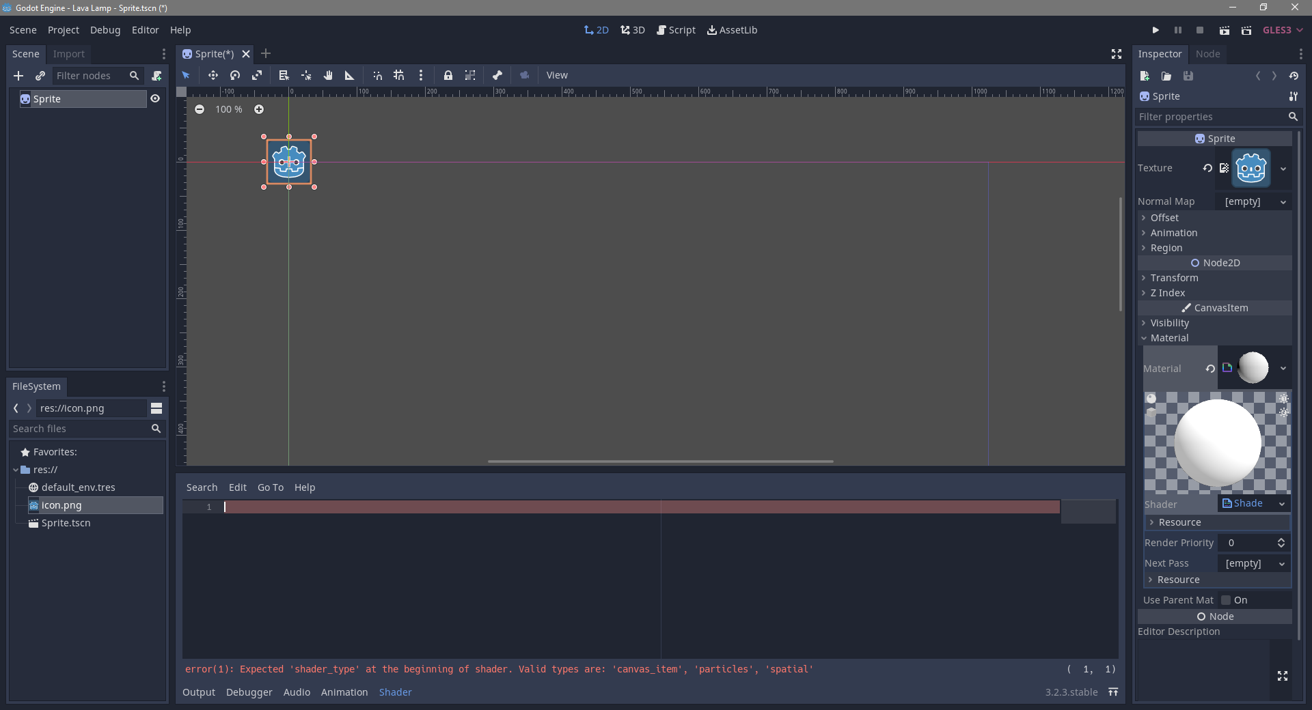The width and height of the screenshot is (1312, 710).
Task: Click the shader material sphere preview
Action: coord(1216,442)
